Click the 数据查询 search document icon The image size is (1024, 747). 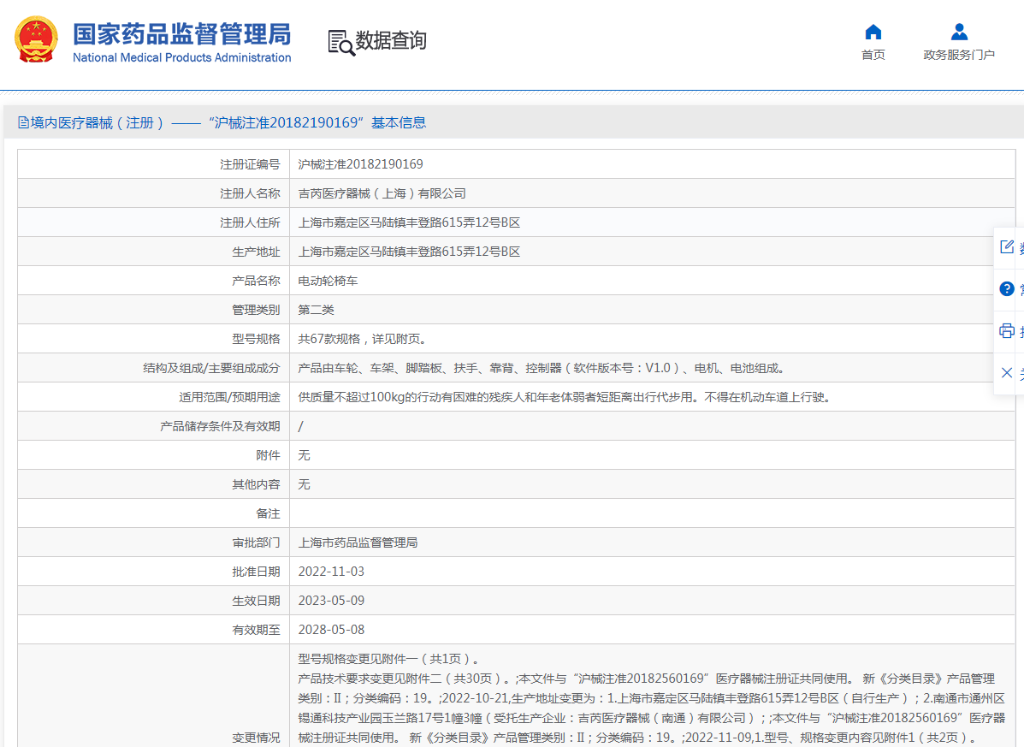tap(340, 43)
